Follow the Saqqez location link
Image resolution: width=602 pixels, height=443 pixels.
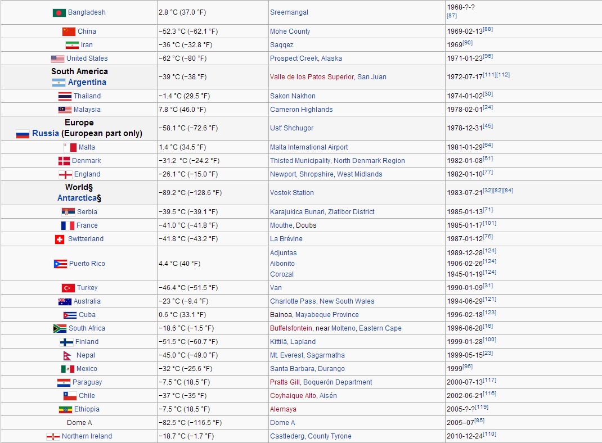click(x=281, y=45)
